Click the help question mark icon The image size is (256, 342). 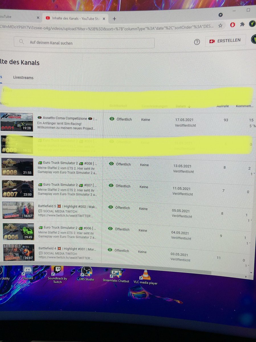197,42
